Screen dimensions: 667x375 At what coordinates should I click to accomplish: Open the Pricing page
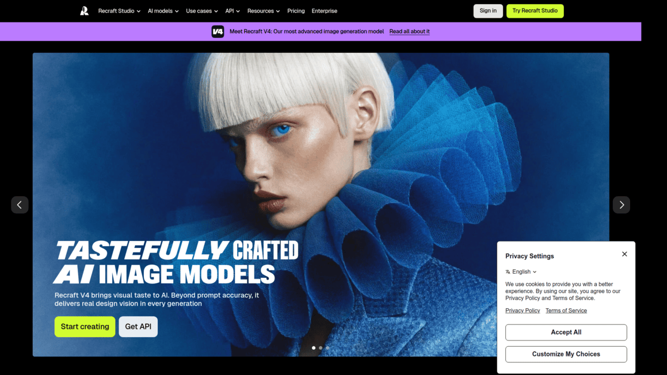296,11
